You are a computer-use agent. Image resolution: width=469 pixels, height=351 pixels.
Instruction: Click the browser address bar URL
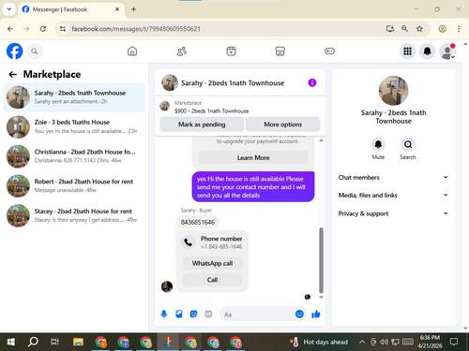click(x=136, y=29)
